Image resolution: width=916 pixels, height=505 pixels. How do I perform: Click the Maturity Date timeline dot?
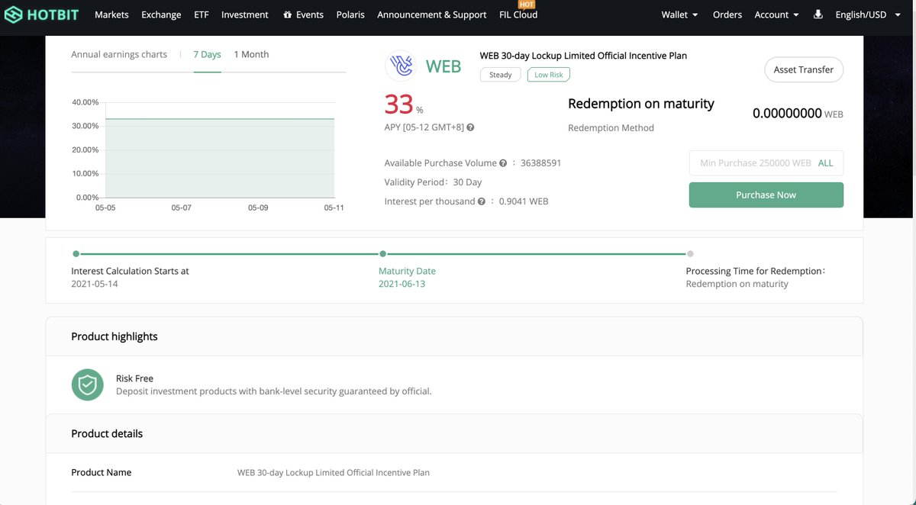[x=382, y=254]
